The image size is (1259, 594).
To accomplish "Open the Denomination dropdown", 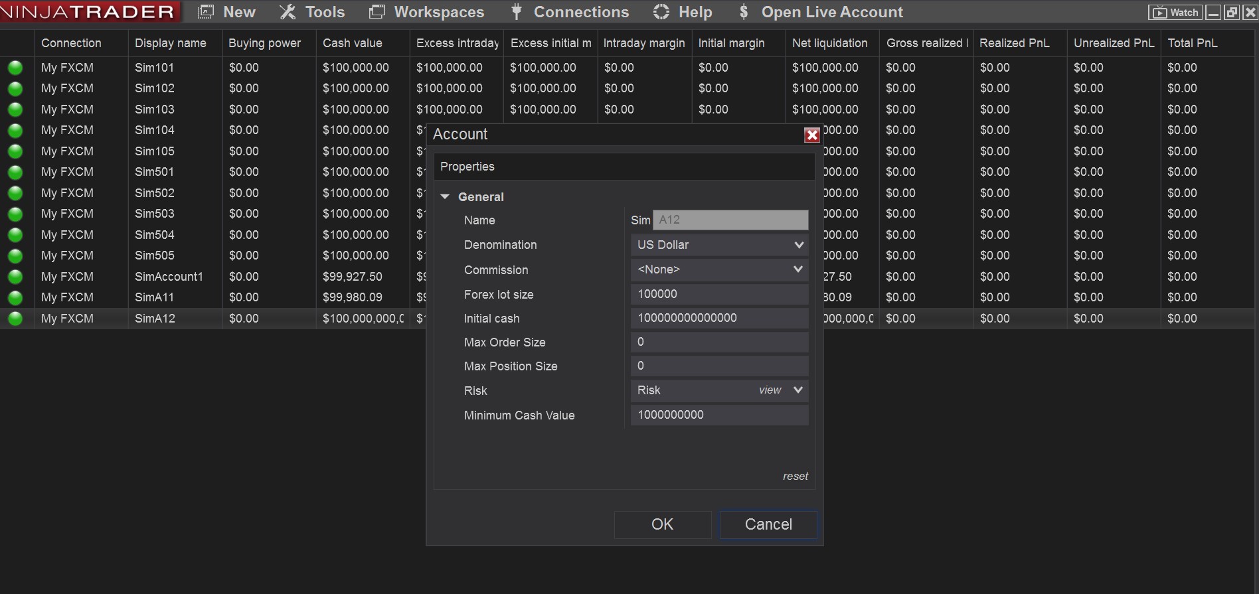I will coord(798,245).
